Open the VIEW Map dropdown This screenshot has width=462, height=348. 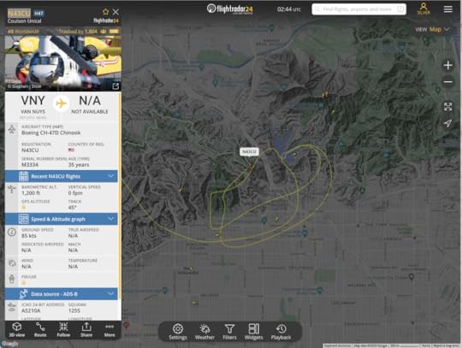433,29
